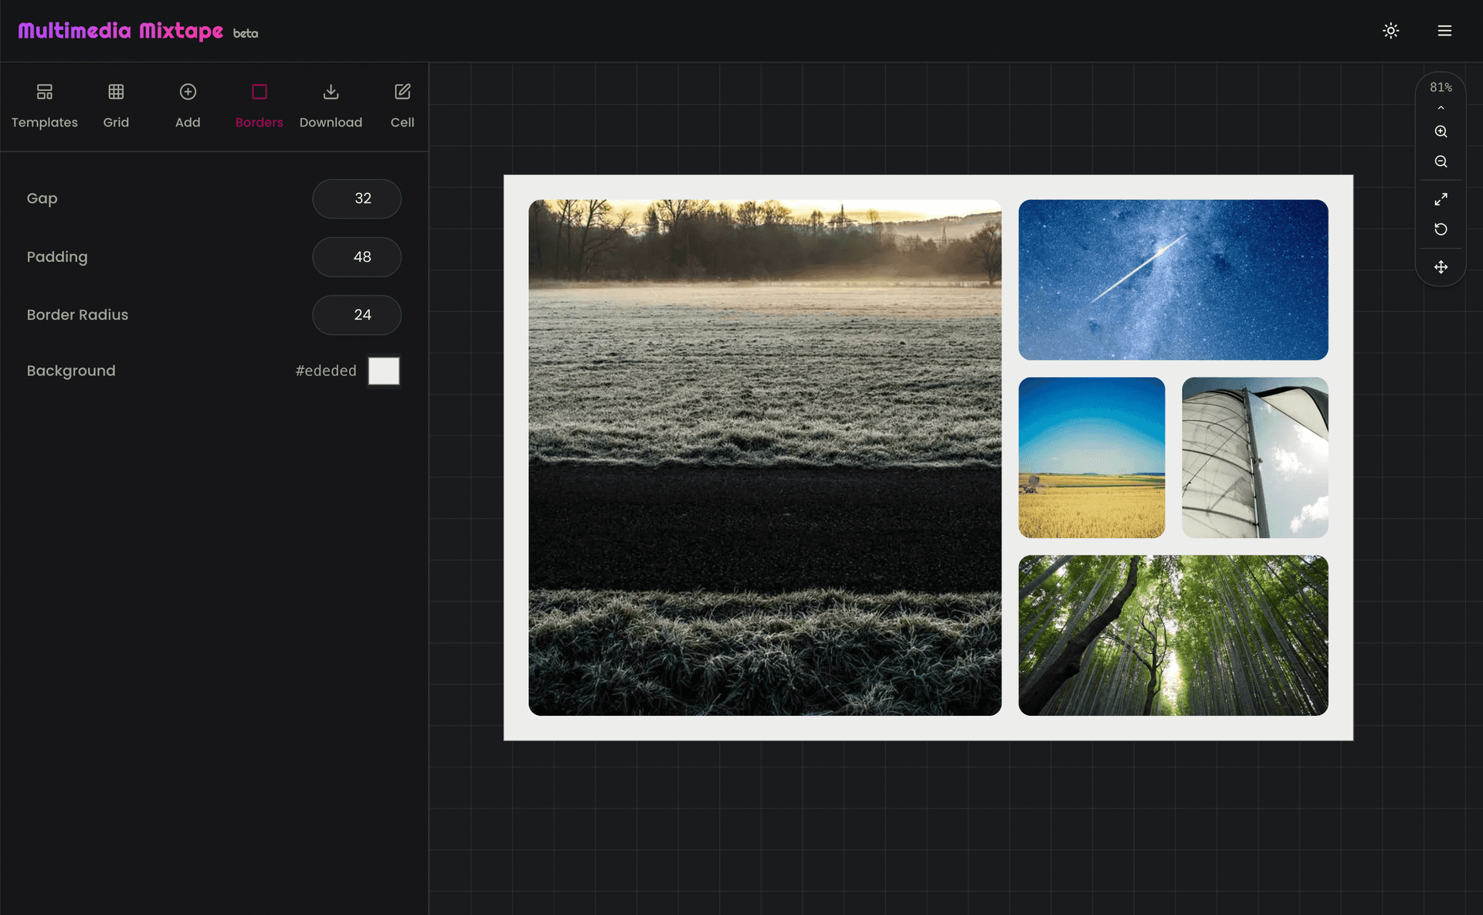Click the fullscreen expand arrows icon
The width and height of the screenshot is (1483, 915).
(x=1441, y=198)
